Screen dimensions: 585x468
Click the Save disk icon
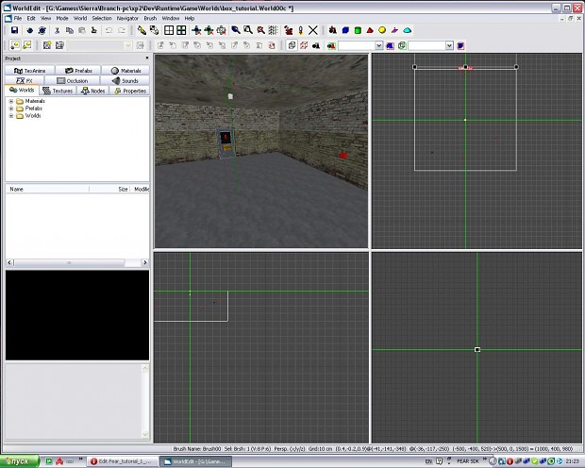pyautogui.click(x=14, y=30)
